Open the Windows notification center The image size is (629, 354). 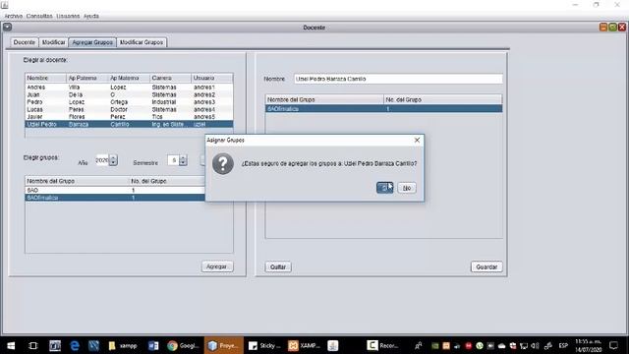(613, 345)
